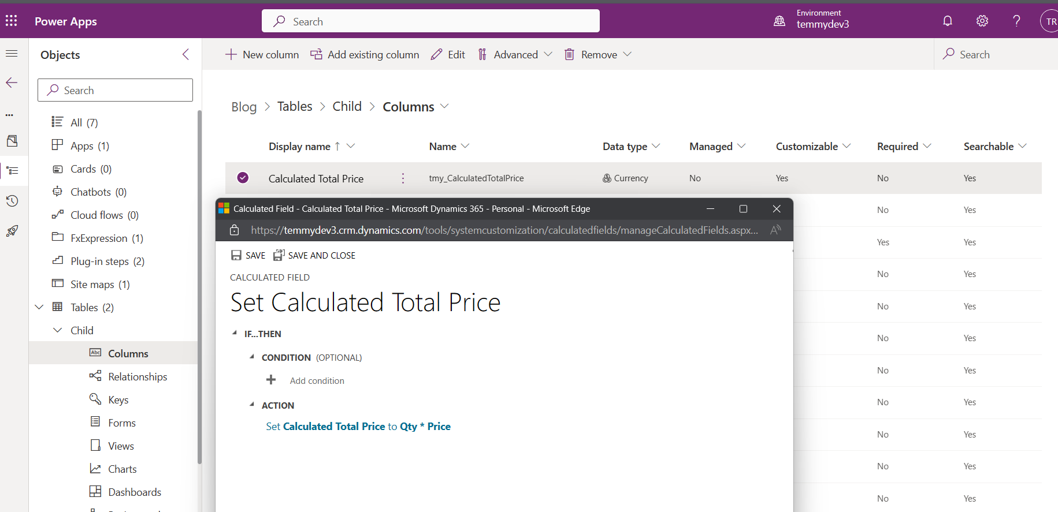This screenshot has width=1058, height=512.
Task: Open the help question mark
Action: pyautogui.click(x=1016, y=21)
